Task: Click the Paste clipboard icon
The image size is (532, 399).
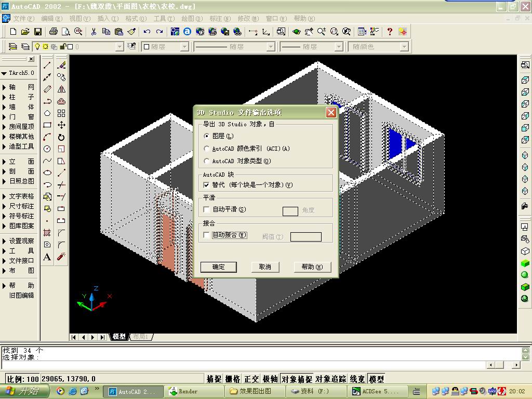Action: (119, 32)
